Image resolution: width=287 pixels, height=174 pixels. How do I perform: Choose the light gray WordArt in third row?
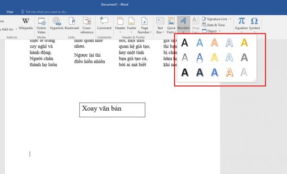click(x=244, y=72)
